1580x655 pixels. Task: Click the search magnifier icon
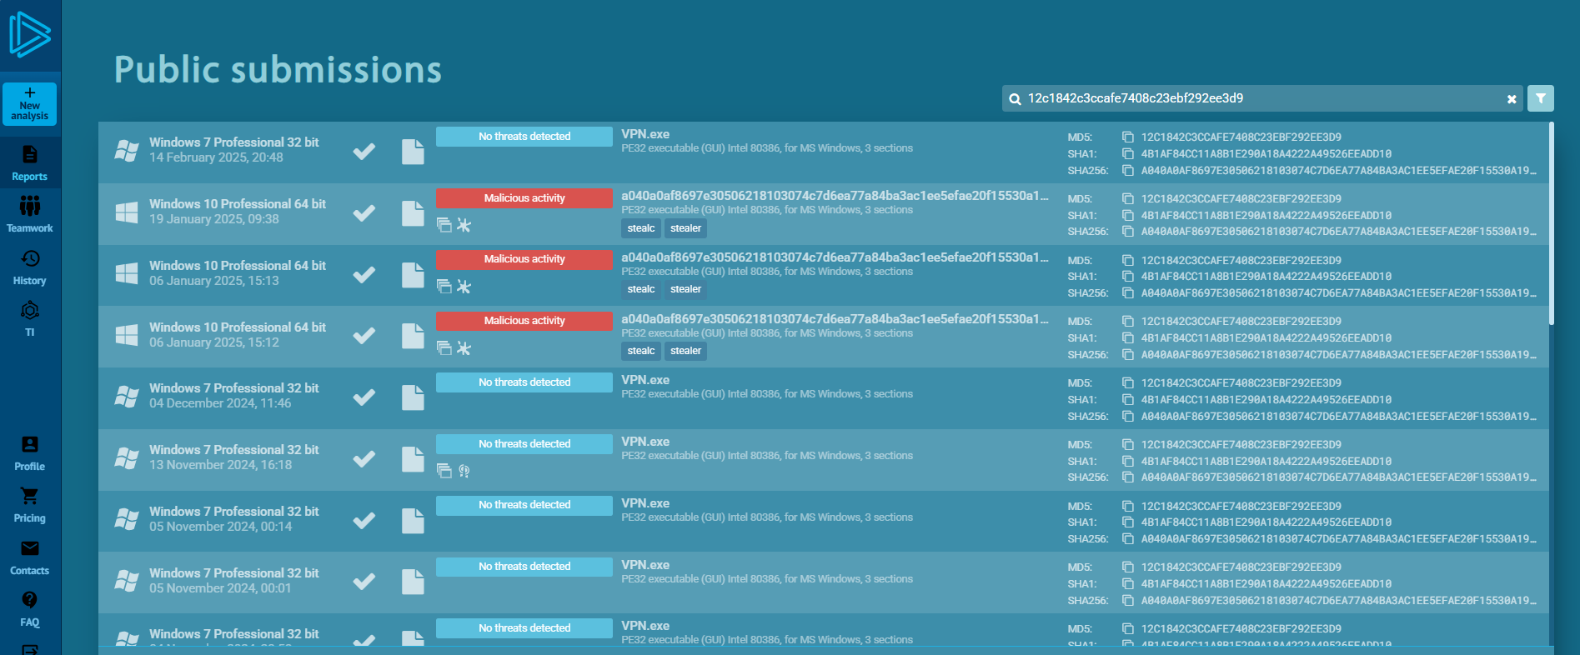[x=1015, y=99]
